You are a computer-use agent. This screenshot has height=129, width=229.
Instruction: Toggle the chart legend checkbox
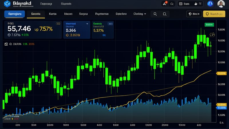tap(6, 44)
